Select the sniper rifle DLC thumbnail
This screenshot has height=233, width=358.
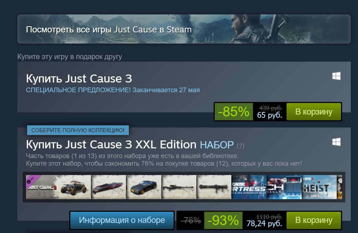[x=179, y=187]
